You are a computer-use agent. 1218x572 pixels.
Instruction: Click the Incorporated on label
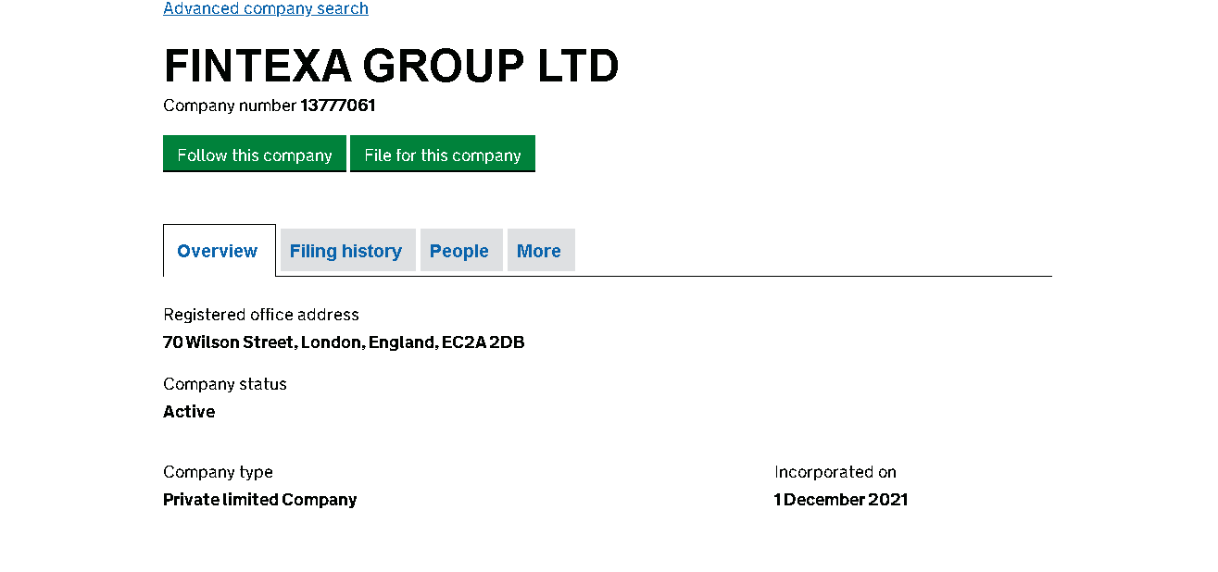[835, 472]
